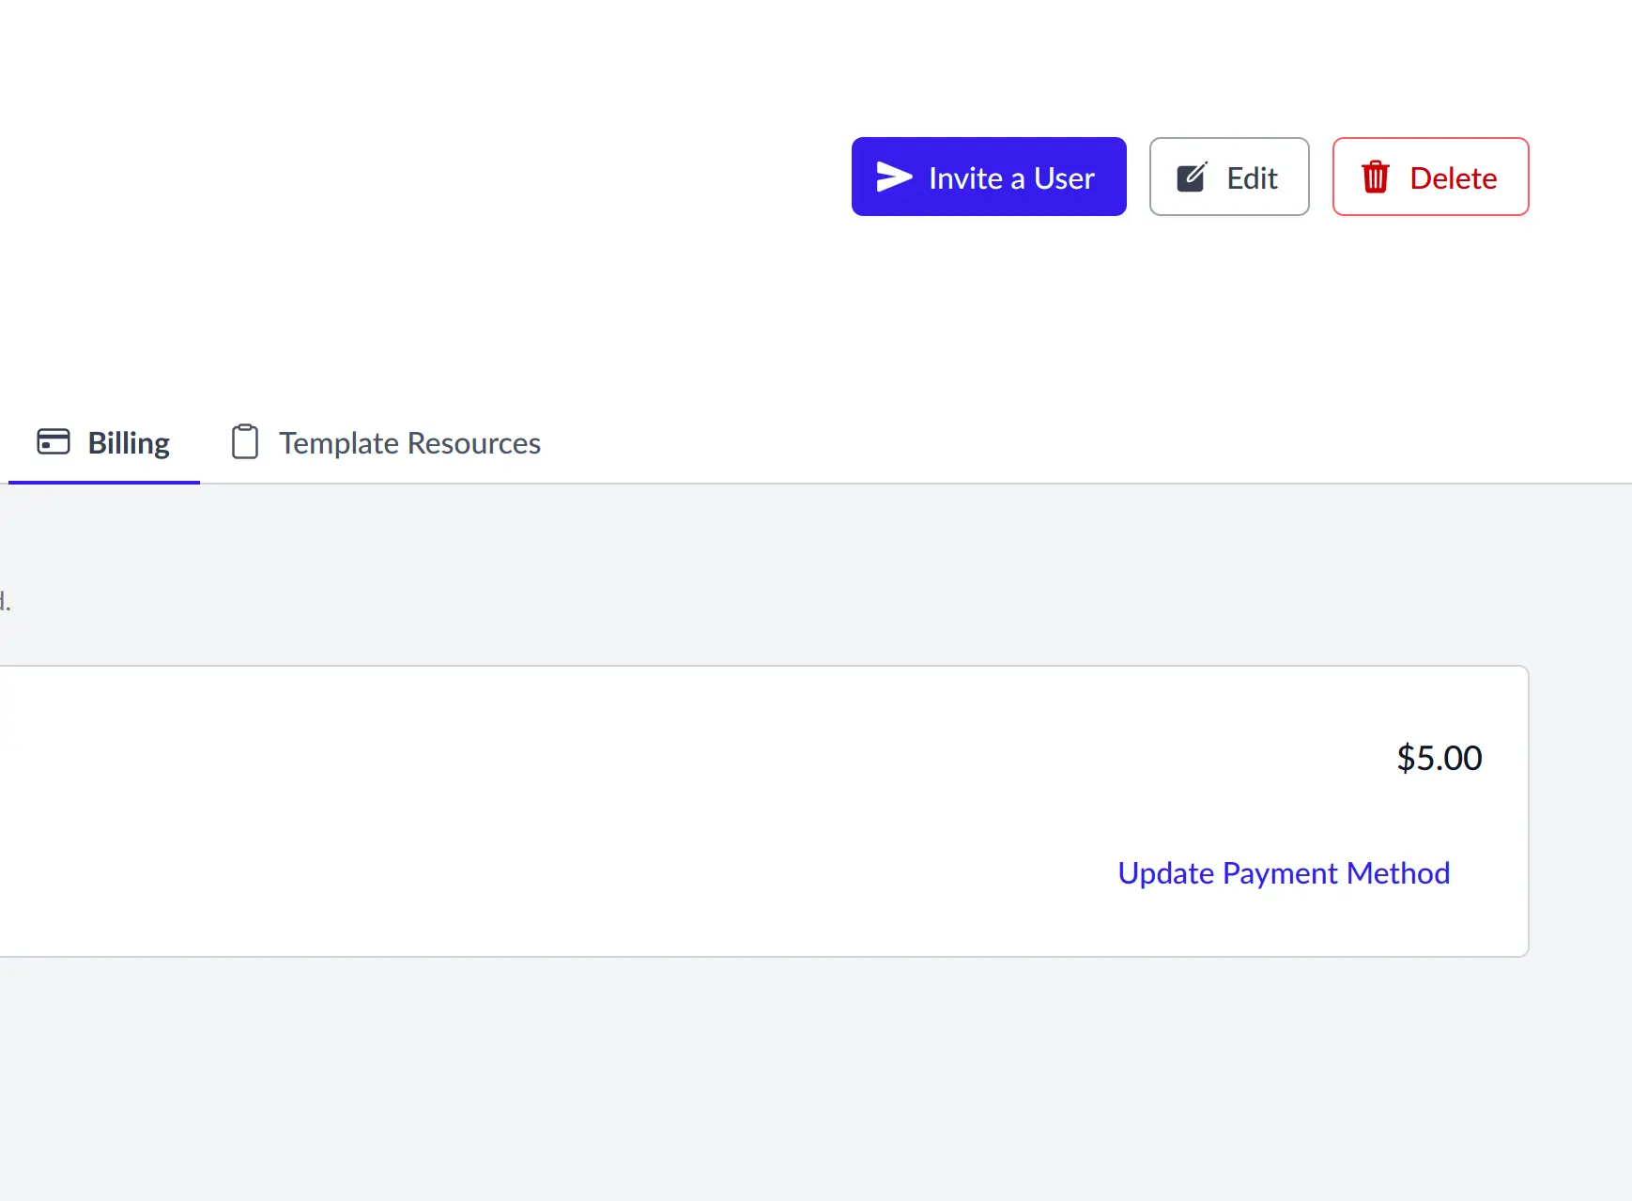Image resolution: width=1632 pixels, height=1201 pixels.
Task: Click the "Template Resources" label text
Action: [409, 443]
